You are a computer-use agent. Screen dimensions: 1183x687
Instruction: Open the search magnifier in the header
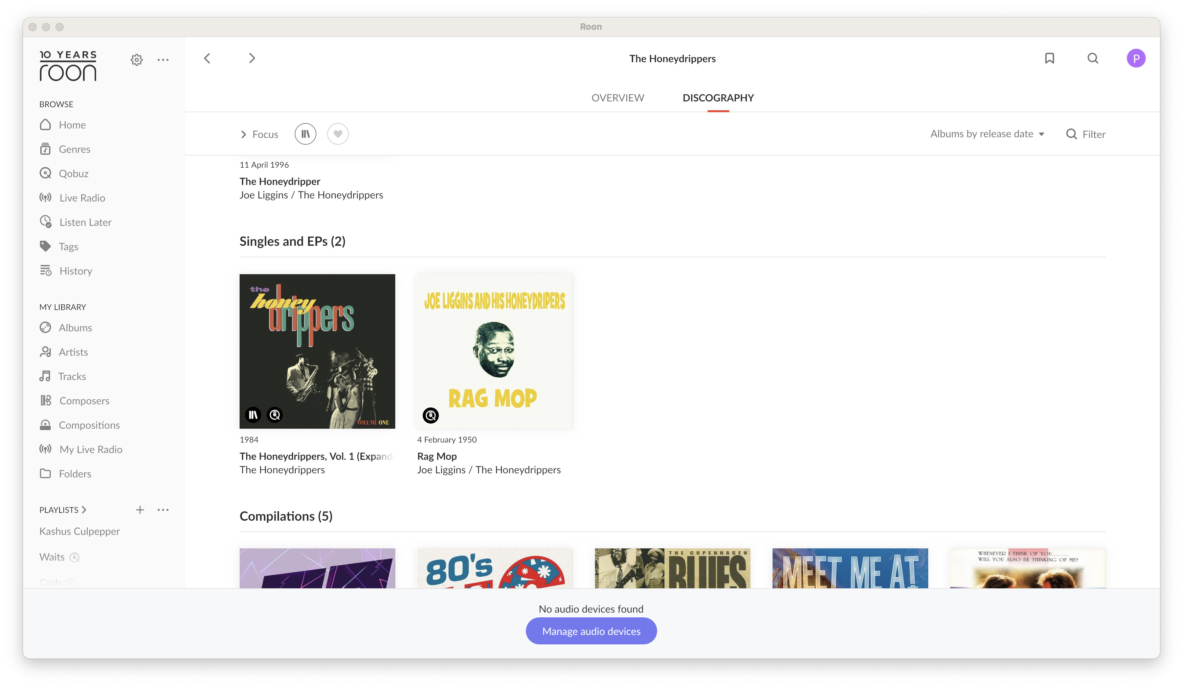pyautogui.click(x=1093, y=58)
